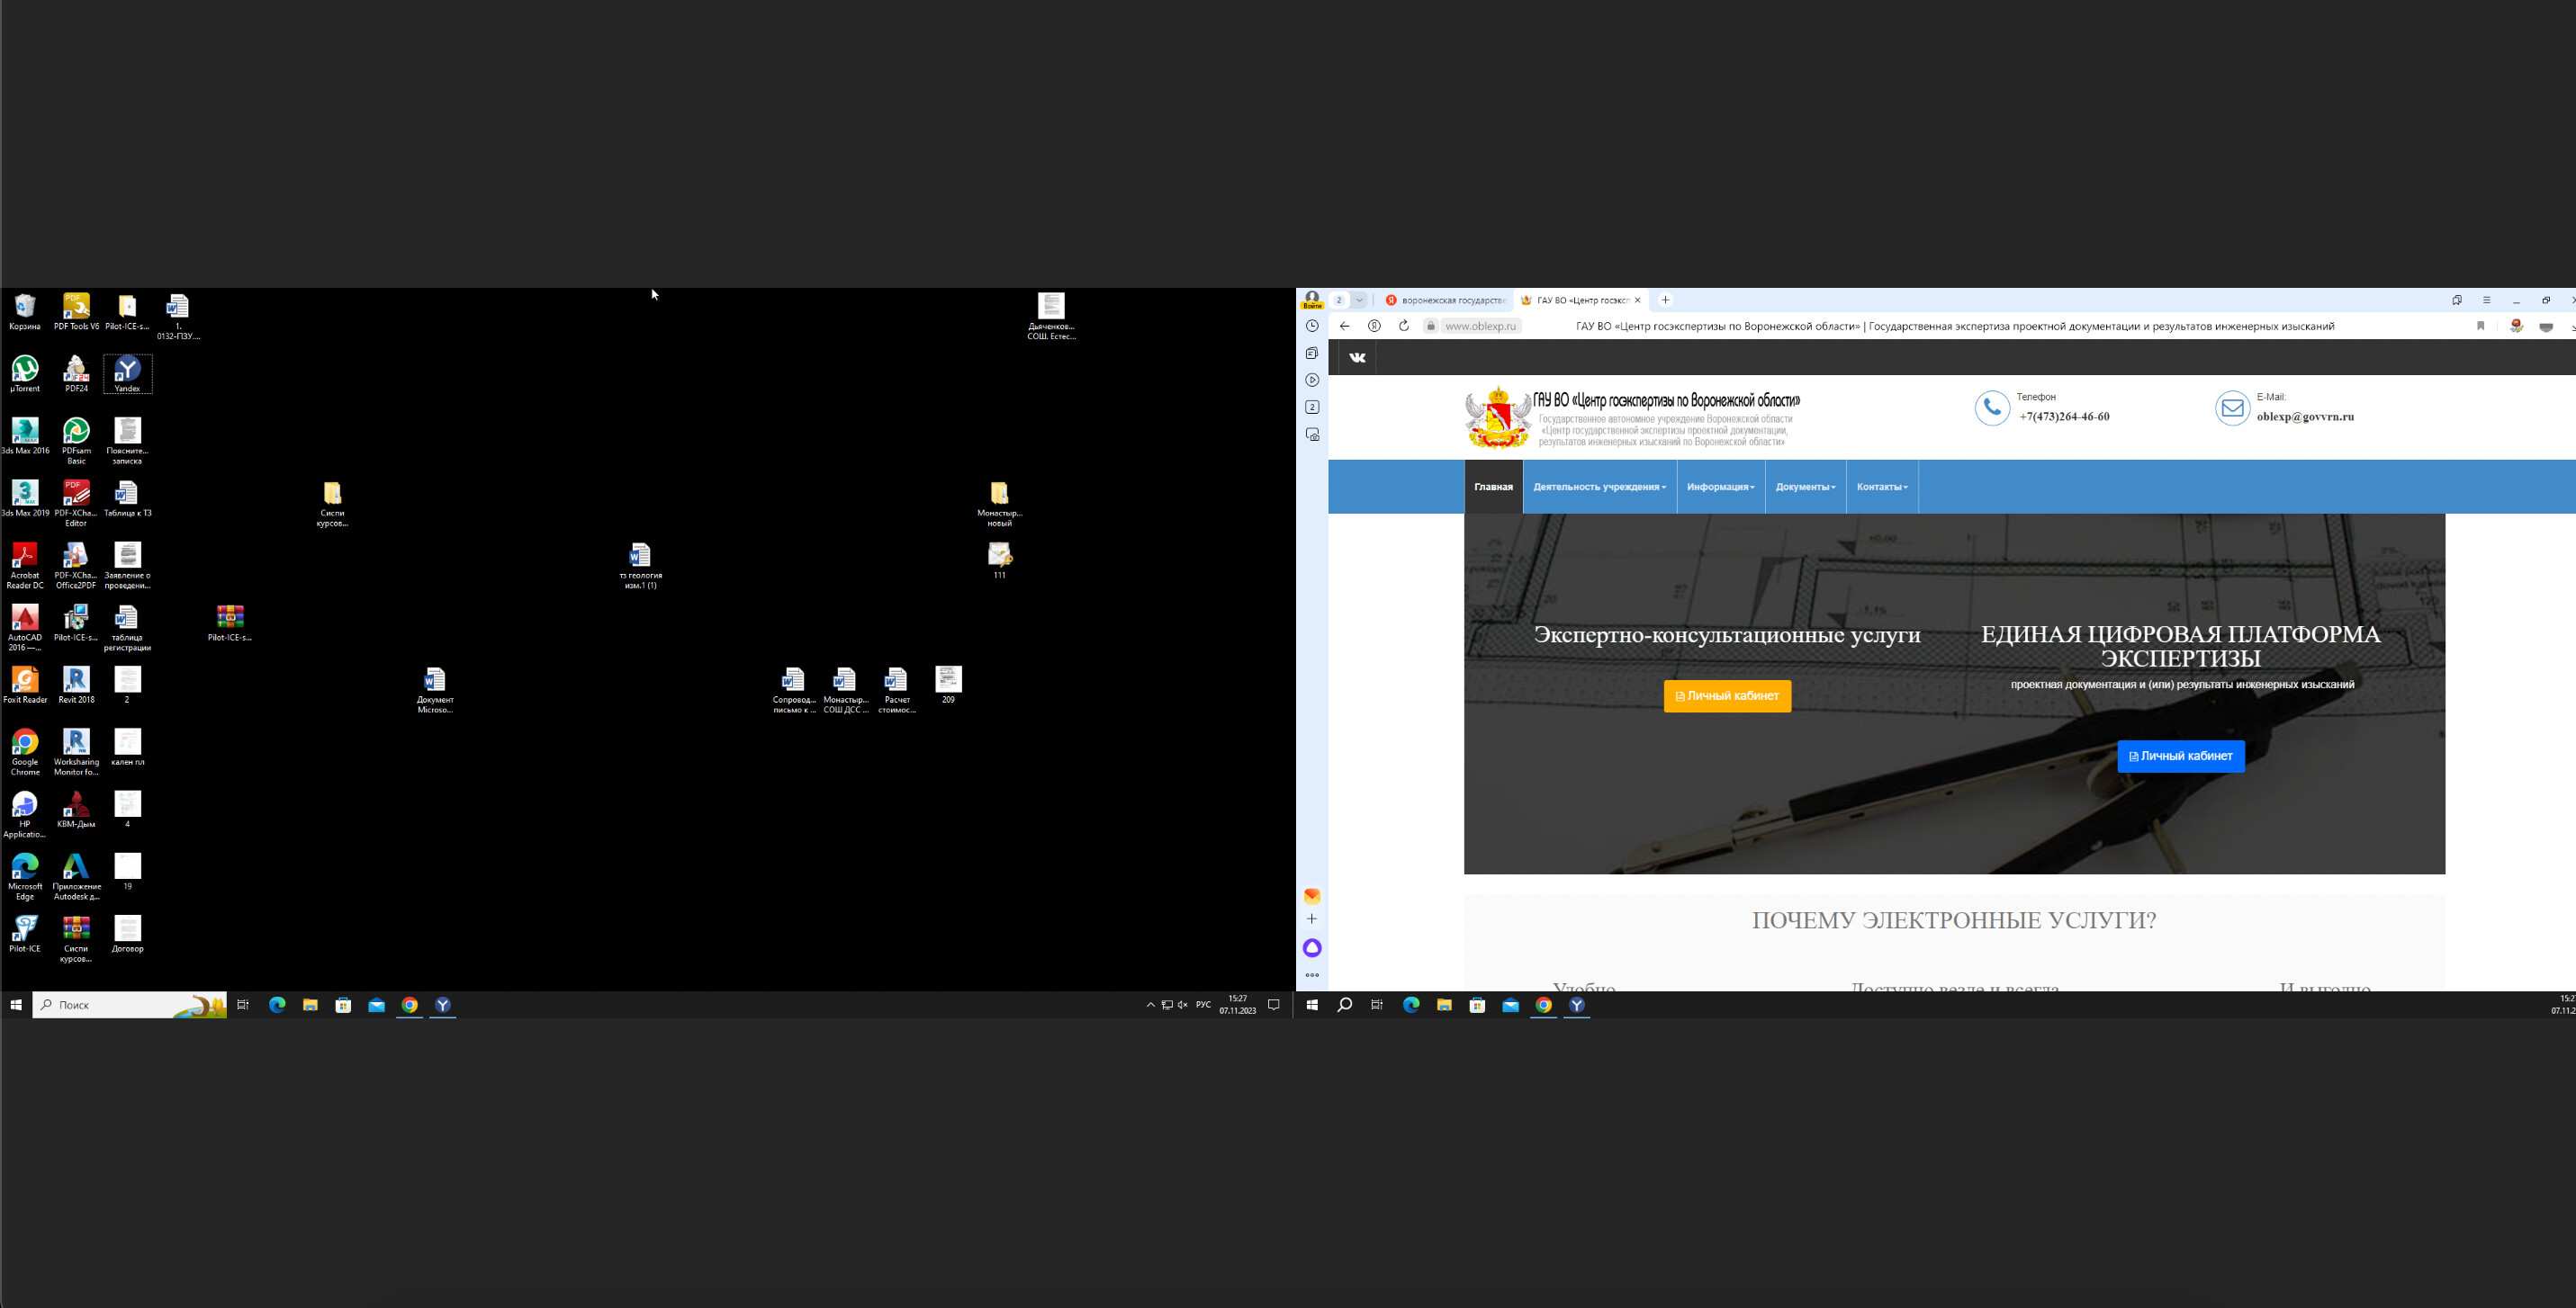2576x1308 pixels.
Task: Expand Деятельность учреждения dropdown menu
Action: (1599, 487)
